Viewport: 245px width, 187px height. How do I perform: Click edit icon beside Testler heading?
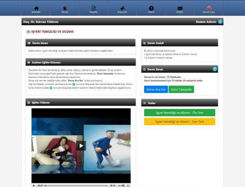click(145, 103)
